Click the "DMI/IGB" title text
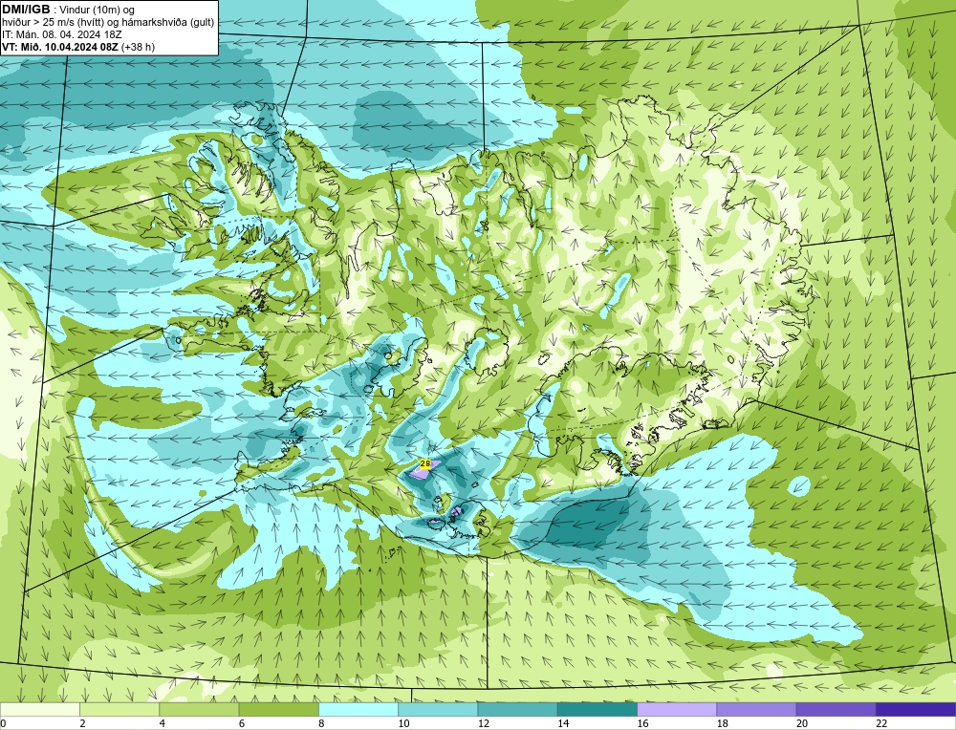The height and width of the screenshot is (730, 956). click(x=26, y=10)
